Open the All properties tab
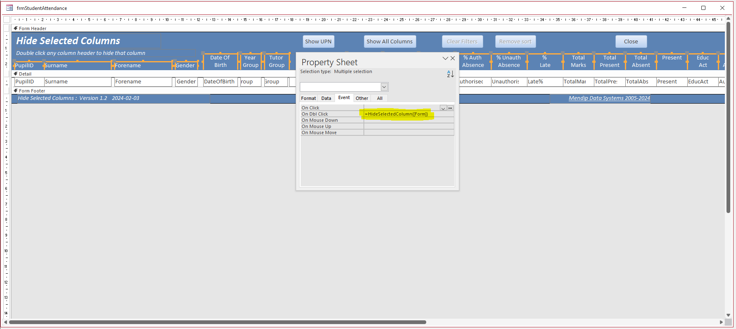This screenshot has width=736, height=329. point(380,98)
